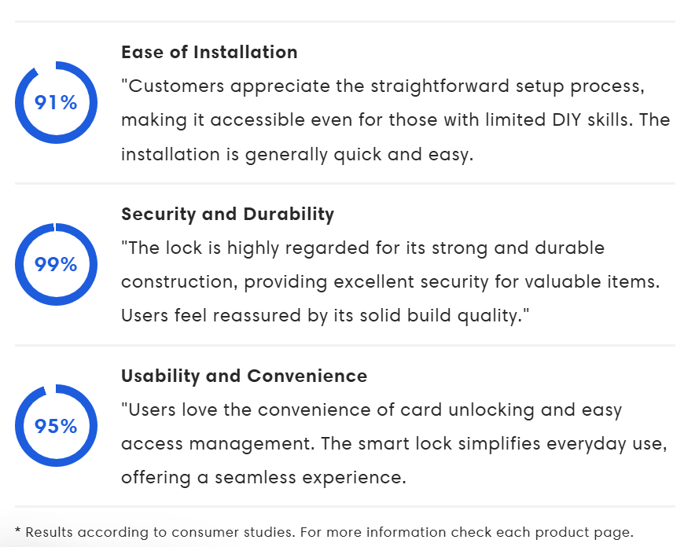Select the Security and Durability heading
684x547 pixels.
coord(228,215)
